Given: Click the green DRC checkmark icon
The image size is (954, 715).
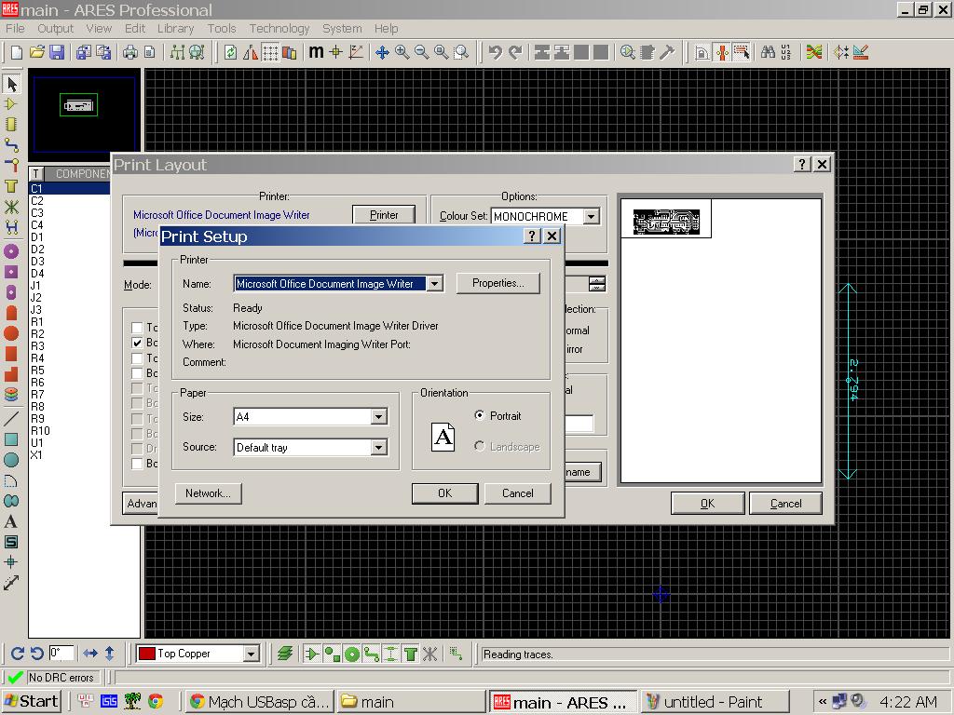Looking at the screenshot, I should click(14, 677).
